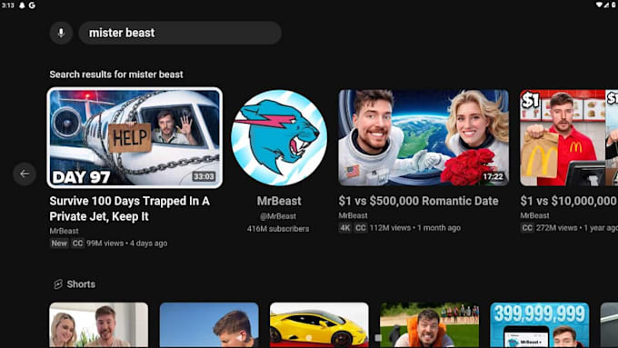Click the Shorts section icon

click(58, 284)
